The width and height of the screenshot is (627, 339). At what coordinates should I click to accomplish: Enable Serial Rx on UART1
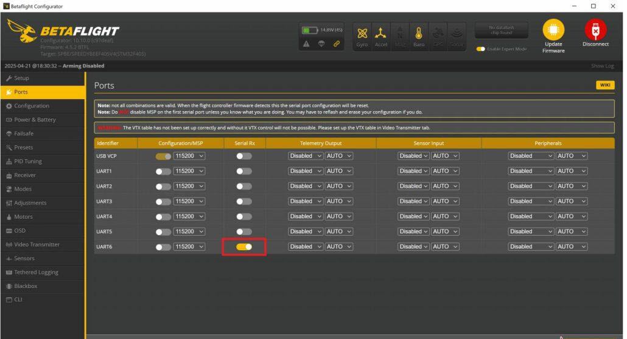[x=244, y=171]
